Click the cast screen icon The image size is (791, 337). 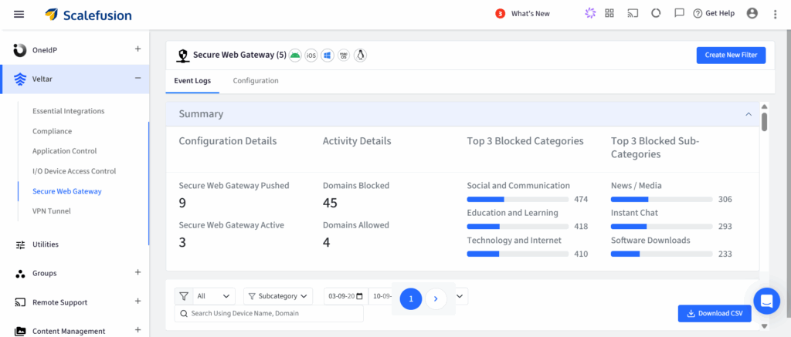(633, 13)
